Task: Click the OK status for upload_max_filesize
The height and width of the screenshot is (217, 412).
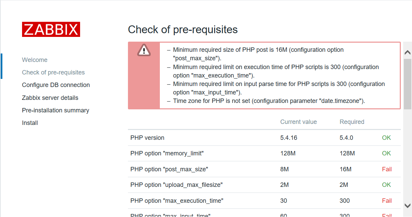Action: tap(386, 185)
